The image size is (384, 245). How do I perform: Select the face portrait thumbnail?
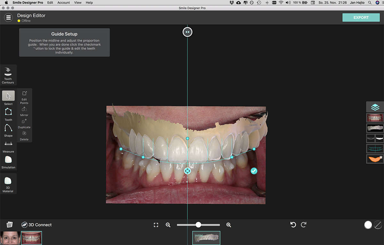[10, 238]
